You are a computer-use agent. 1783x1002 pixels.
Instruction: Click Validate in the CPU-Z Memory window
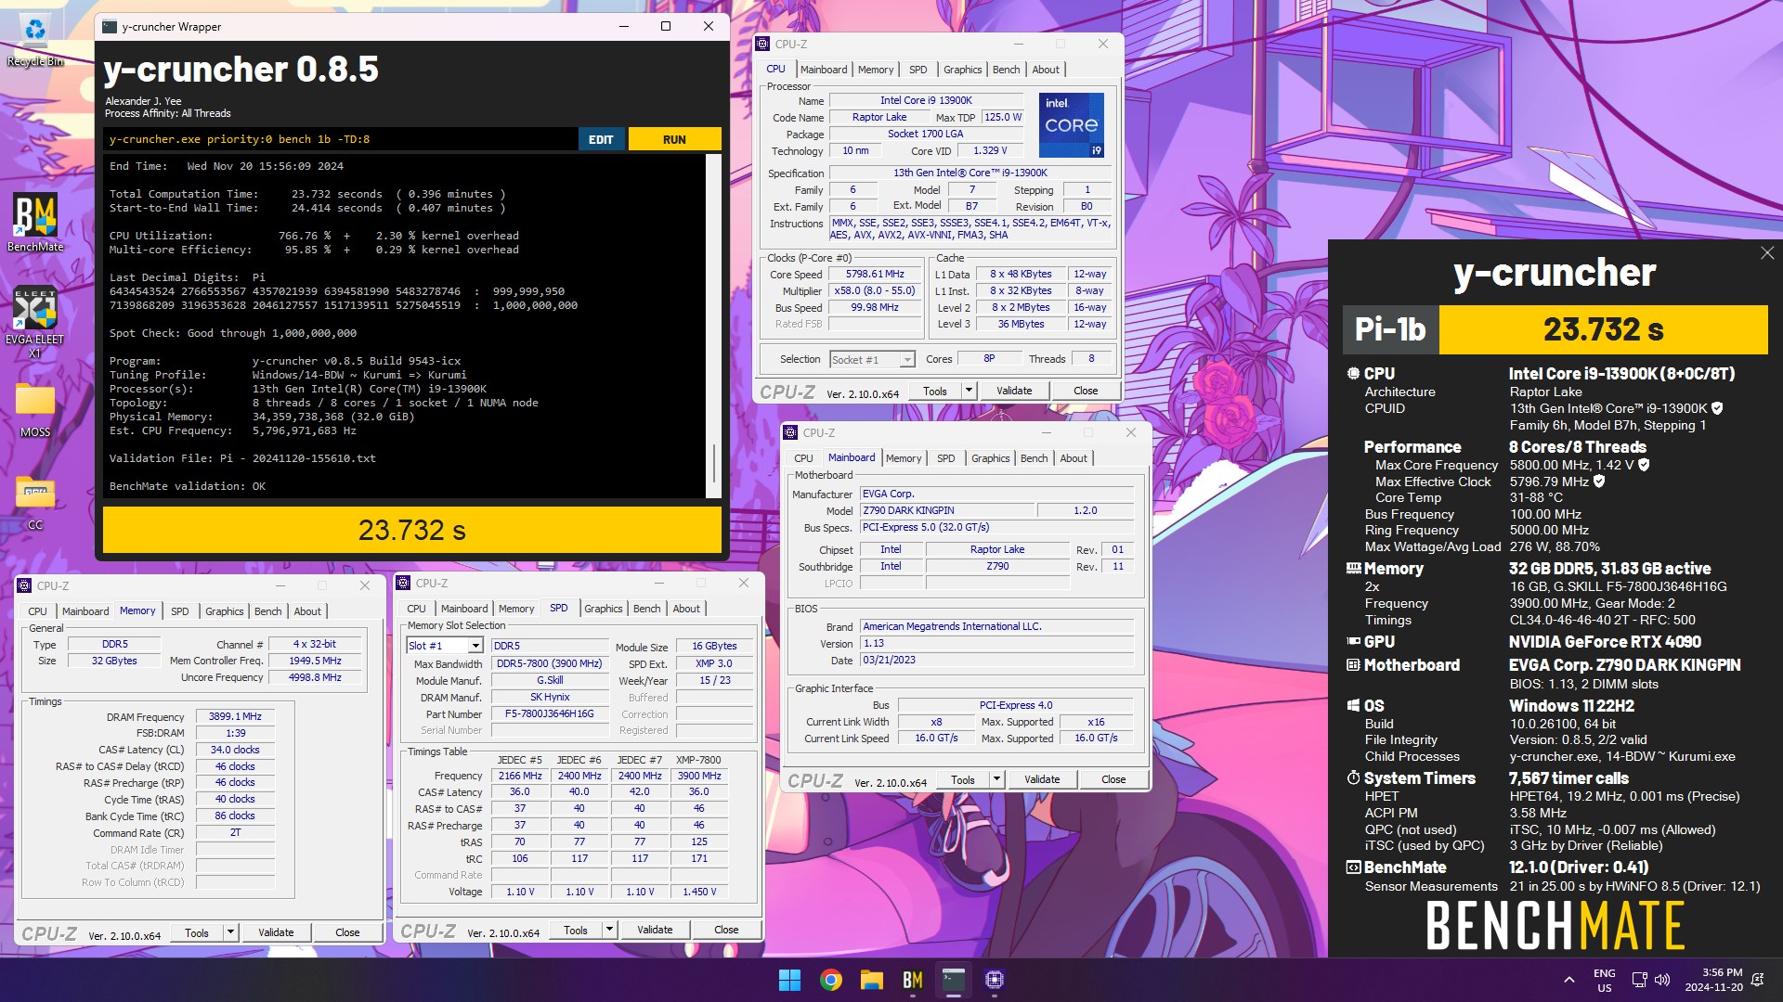click(x=276, y=932)
